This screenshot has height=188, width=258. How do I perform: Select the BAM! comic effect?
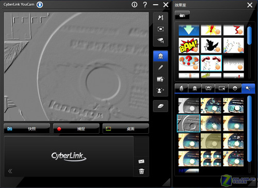[189, 45]
